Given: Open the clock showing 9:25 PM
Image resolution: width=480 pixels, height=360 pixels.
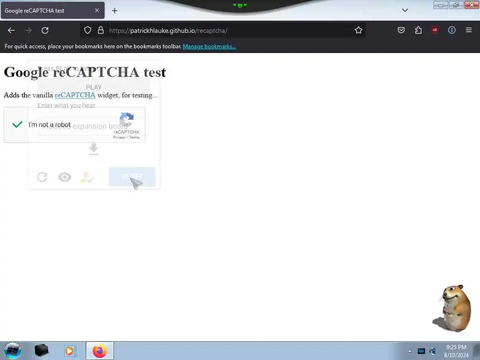Looking at the screenshot, I should [x=456, y=351].
